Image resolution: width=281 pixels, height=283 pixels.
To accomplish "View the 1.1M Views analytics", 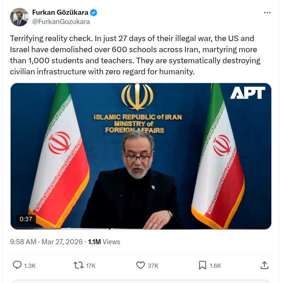I will click(x=104, y=242).
